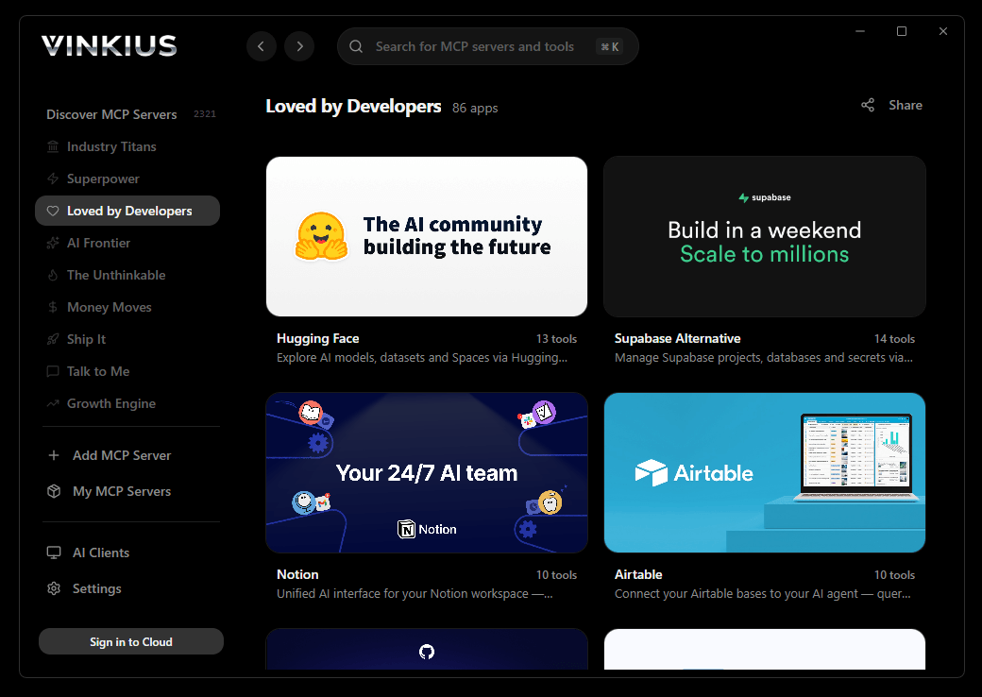Click the plus icon for Add MCP Server

coord(54,455)
